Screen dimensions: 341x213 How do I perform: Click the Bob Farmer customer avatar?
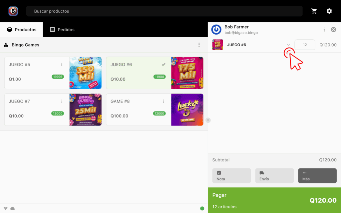pos(216,30)
